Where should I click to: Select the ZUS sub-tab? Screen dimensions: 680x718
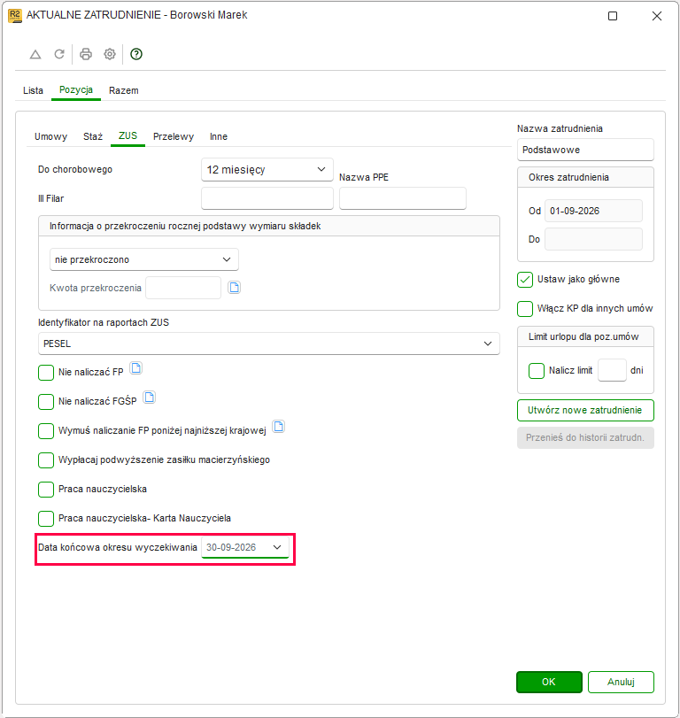[x=127, y=136]
